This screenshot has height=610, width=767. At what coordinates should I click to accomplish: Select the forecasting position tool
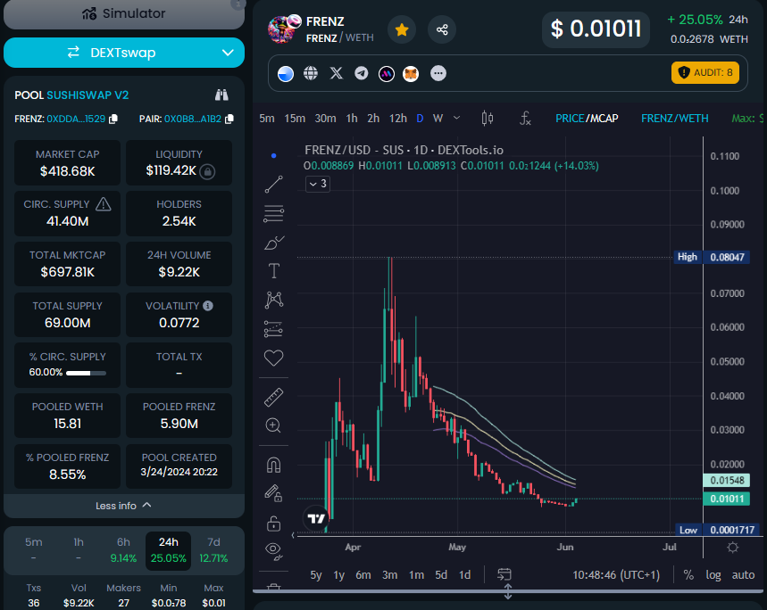pos(273,329)
